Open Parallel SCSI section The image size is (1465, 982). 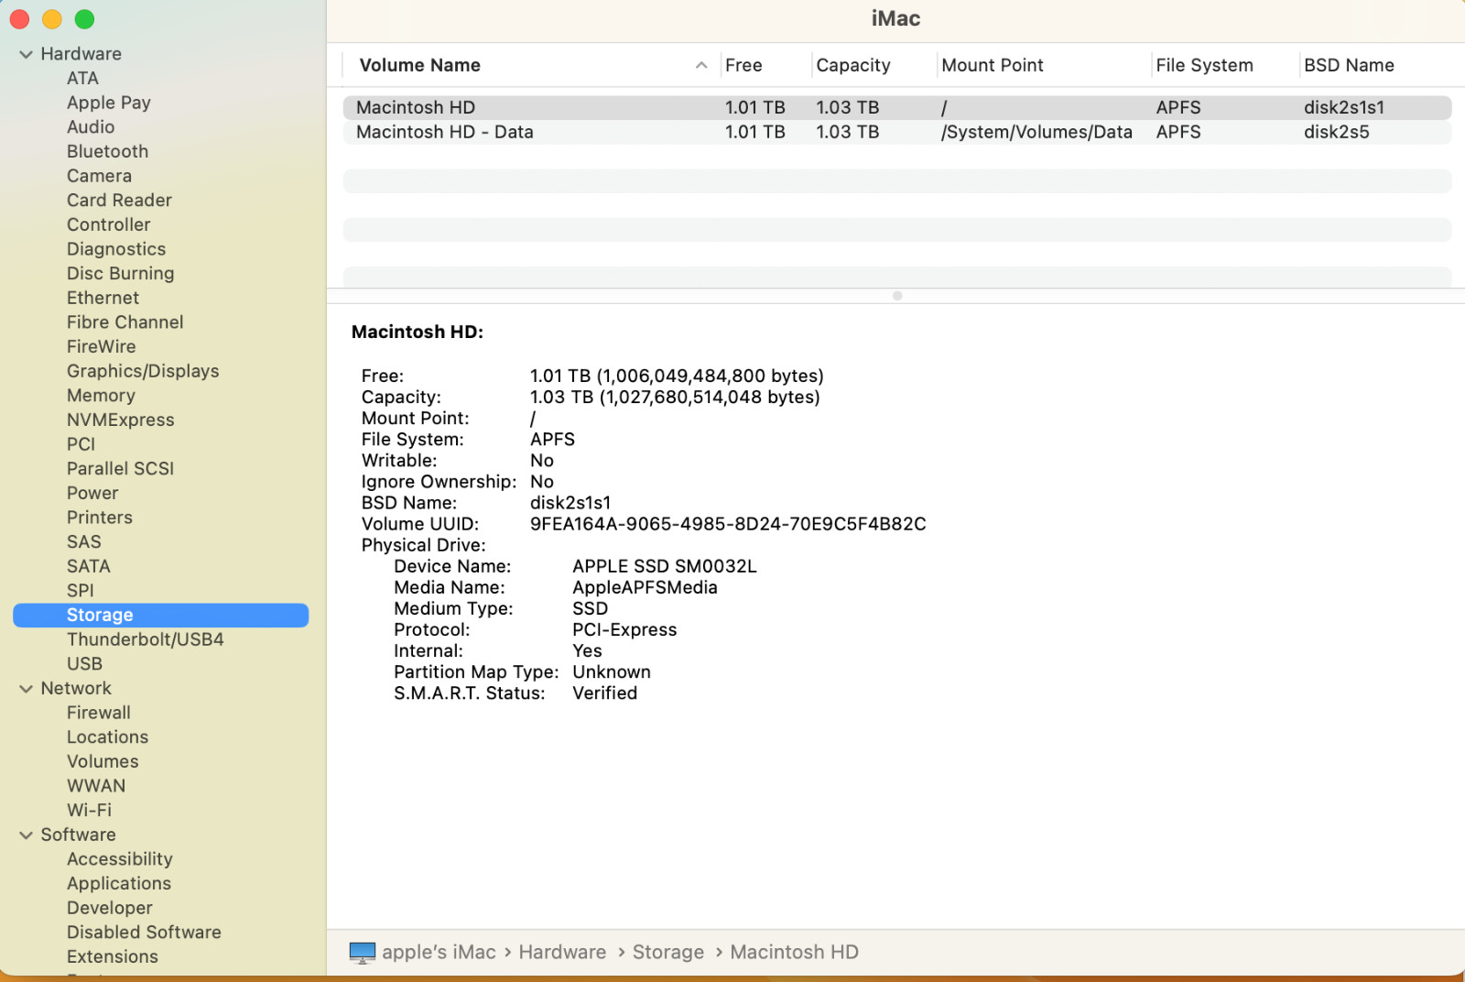pyautogui.click(x=120, y=468)
